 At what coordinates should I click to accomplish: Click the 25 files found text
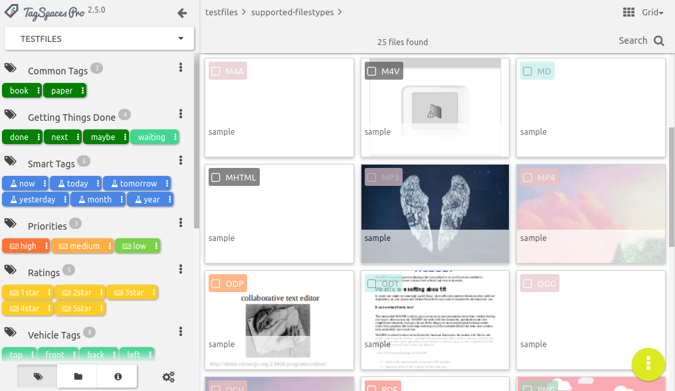403,42
